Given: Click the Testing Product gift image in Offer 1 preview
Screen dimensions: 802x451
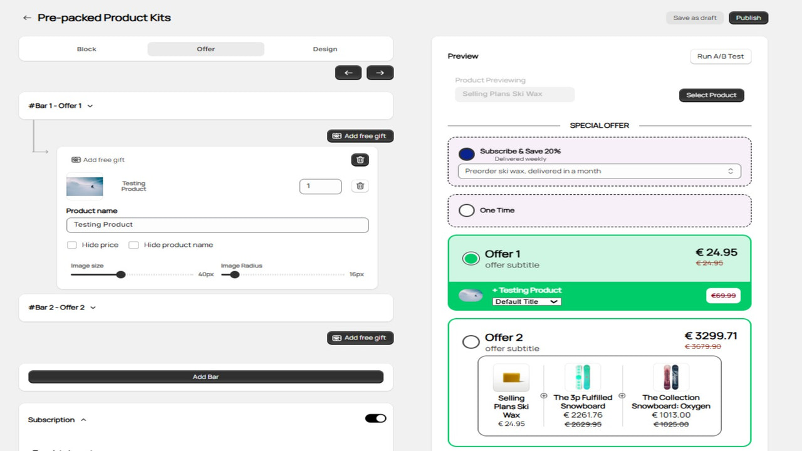Looking at the screenshot, I should (x=471, y=296).
